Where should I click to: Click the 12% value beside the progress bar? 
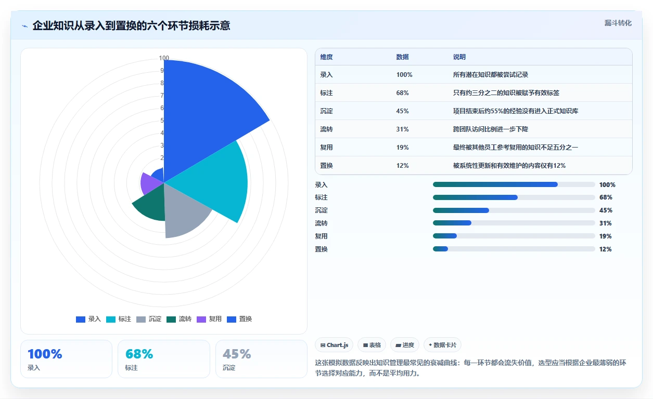[x=606, y=249]
